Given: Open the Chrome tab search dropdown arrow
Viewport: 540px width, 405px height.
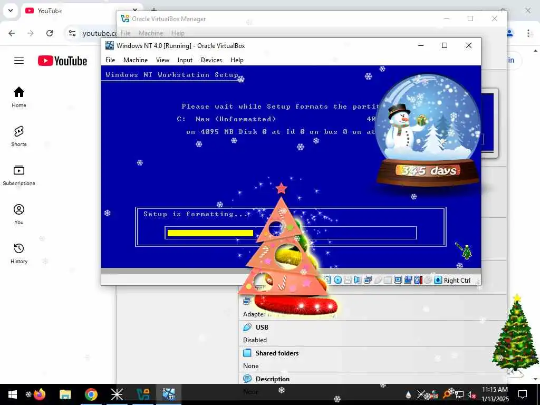Looking at the screenshot, I should click(x=11, y=11).
